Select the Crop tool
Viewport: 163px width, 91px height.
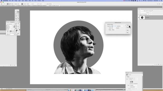point(16,15)
